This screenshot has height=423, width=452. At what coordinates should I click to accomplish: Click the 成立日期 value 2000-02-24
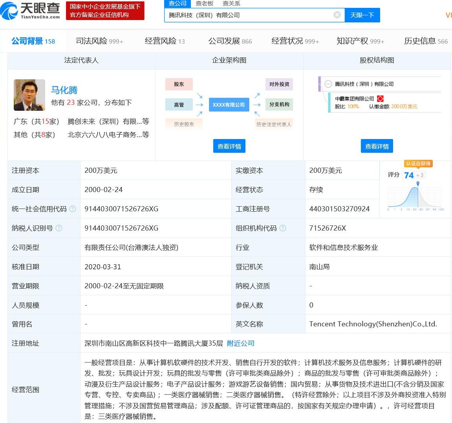point(104,189)
